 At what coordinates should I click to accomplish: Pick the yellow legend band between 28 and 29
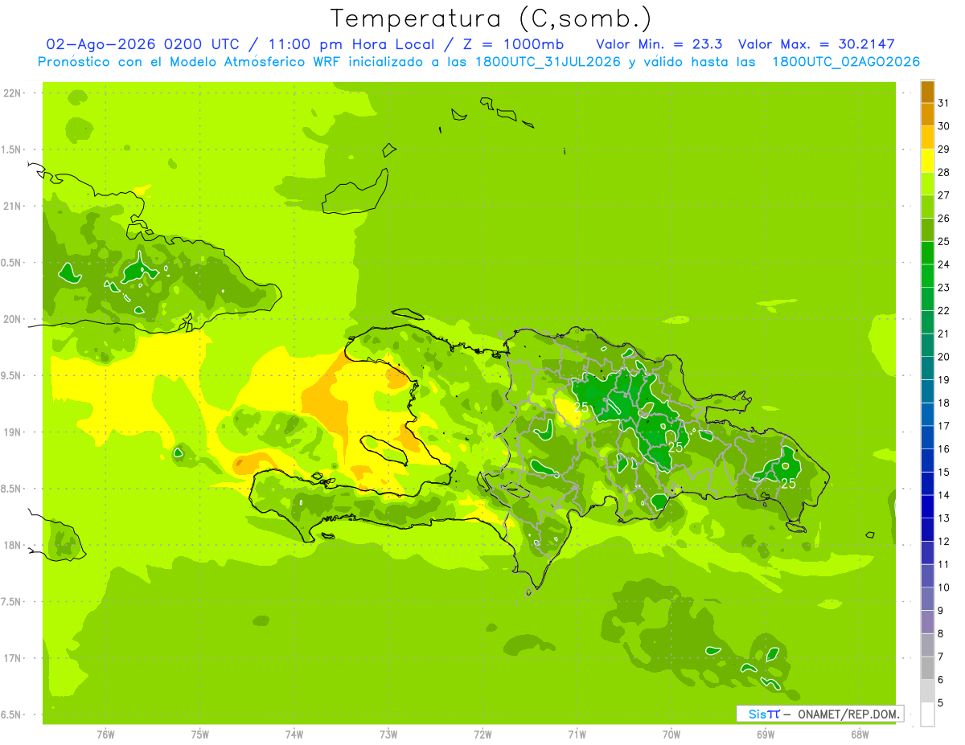click(927, 161)
